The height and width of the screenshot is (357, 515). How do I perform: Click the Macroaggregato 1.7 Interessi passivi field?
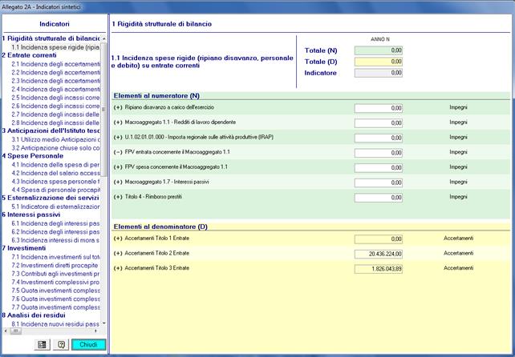379,182
